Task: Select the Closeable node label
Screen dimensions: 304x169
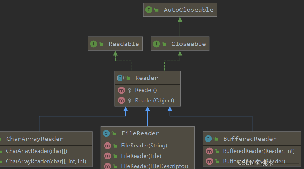Action: point(188,44)
